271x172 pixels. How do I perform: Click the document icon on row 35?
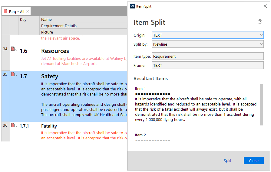(13, 74)
